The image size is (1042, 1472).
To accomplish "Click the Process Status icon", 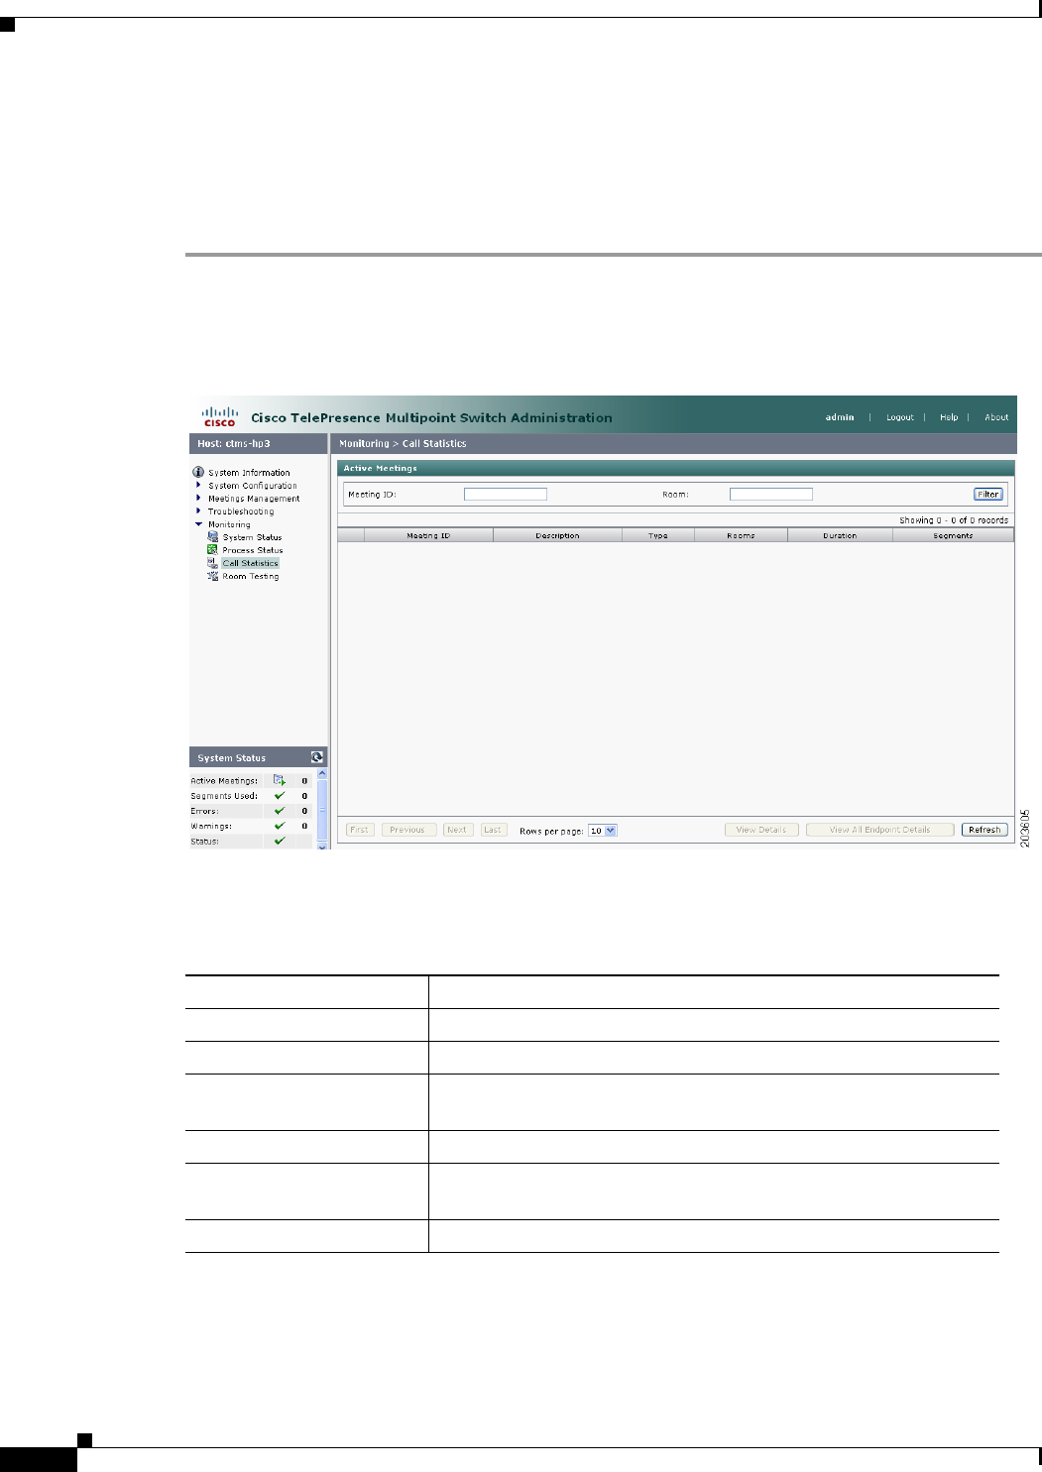I will (x=212, y=549).
